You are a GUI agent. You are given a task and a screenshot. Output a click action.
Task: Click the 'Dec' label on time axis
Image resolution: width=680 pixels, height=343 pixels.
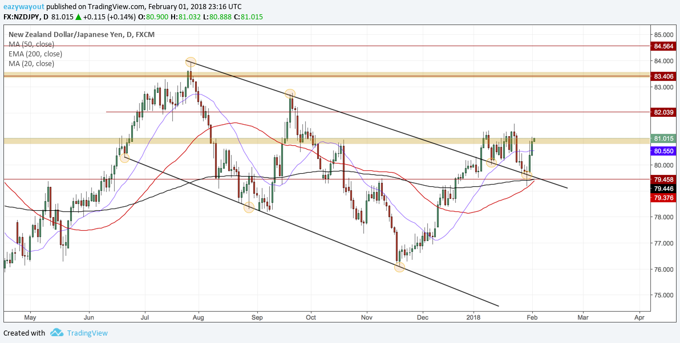(x=422, y=317)
